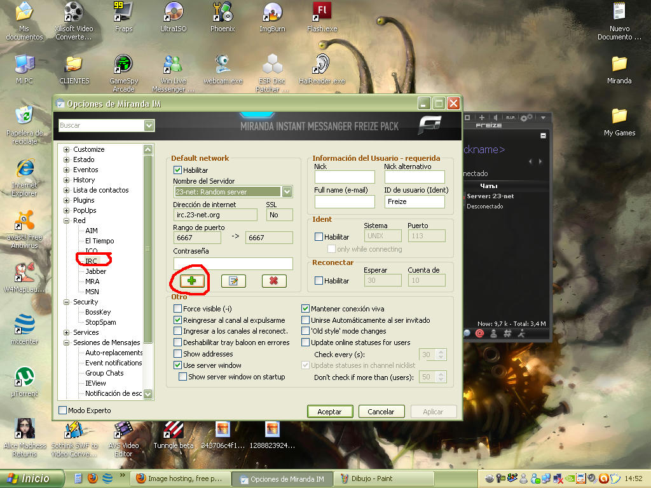The width and height of the screenshot is (651, 488).
Task: Click the gear settings icon in Freize window
Action: pyautogui.click(x=526, y=118)
